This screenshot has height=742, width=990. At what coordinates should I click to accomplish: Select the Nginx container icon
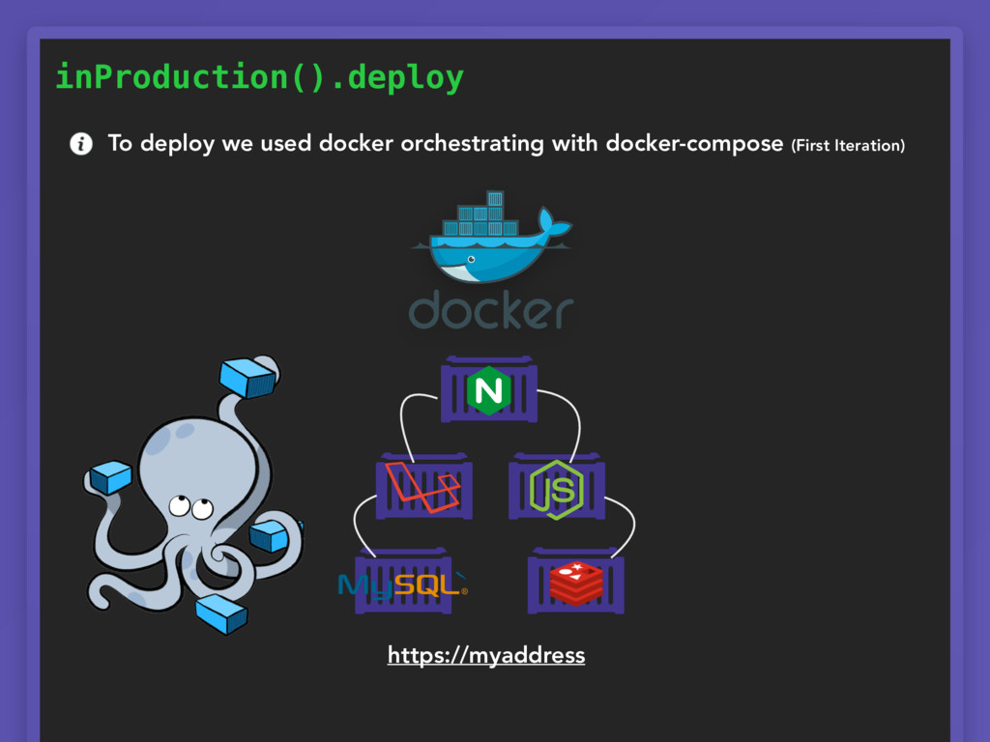[x=488, y=390]
